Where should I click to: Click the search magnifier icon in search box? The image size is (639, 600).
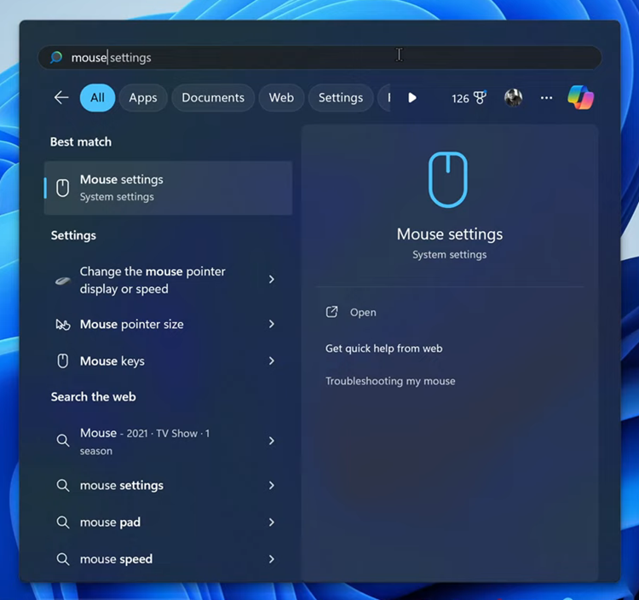[x=56, y=57]
